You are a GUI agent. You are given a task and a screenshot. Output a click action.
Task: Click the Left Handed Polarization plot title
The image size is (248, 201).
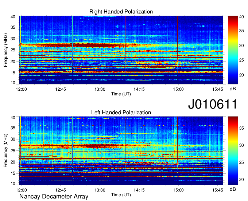[x=121, y=113]
